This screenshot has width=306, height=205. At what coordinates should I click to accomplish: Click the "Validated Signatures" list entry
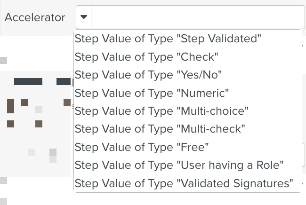184,183
